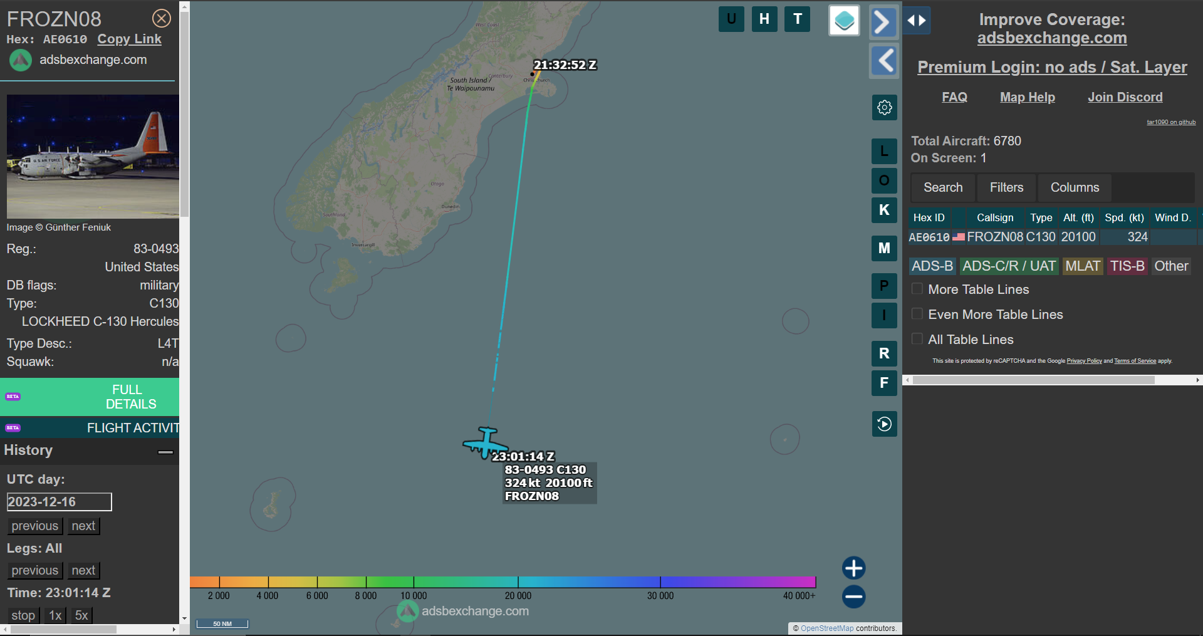
Task: Sort table by Hex ID column
Action: click(929, 218)
